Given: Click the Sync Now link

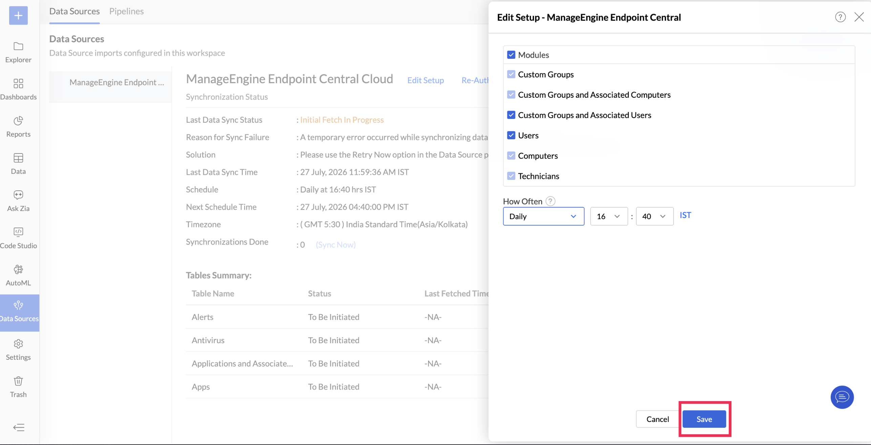Looking at the screenshot, I should [336, 244].
